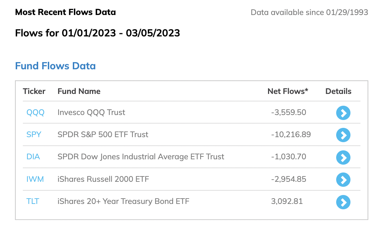Follow the DIA ticker link
Image resolution: width=379 pixels, height=225 pixels.
(x=33, y=157)
